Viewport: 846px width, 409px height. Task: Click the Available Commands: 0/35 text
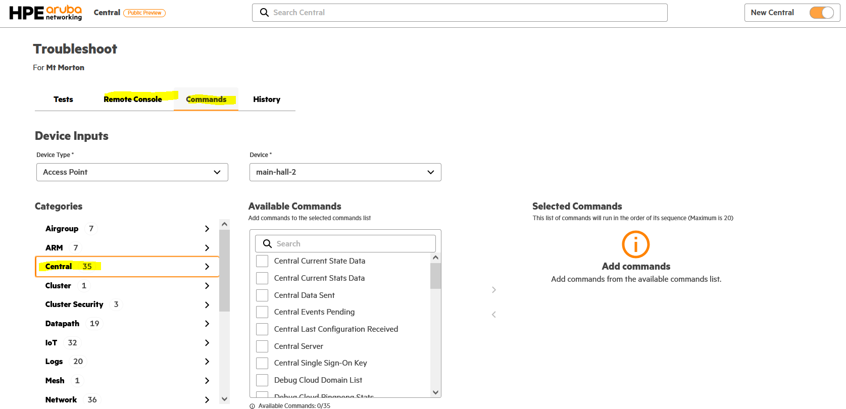[x=294, y=406]
